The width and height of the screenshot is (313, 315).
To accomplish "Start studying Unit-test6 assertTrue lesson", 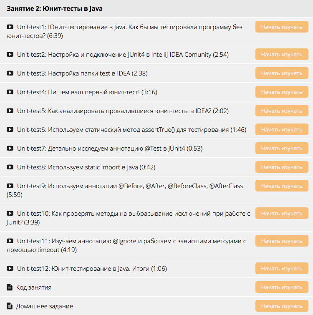I will coord(282,130).
